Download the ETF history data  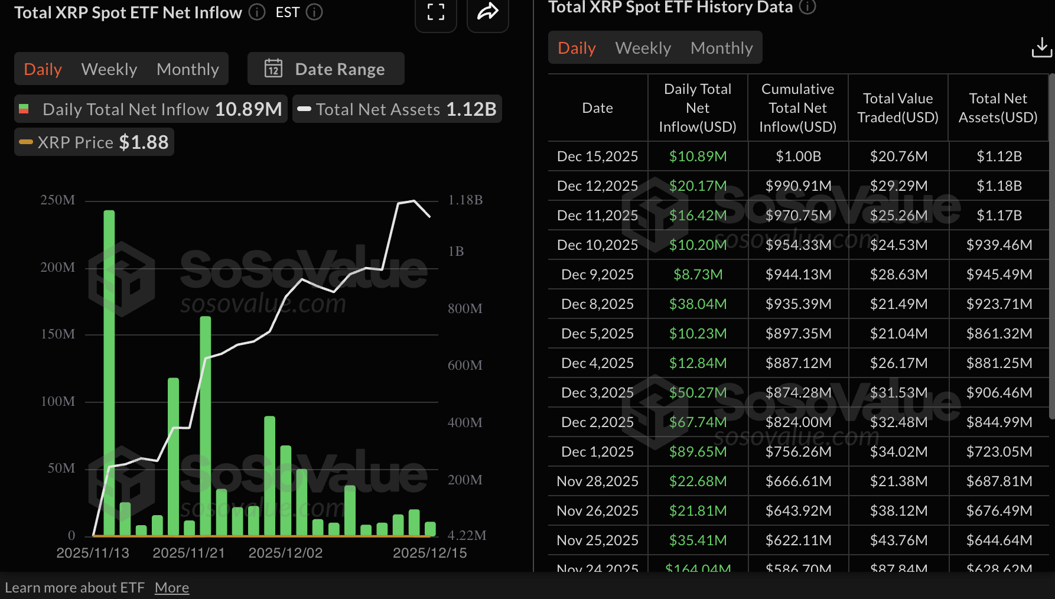1041,46
